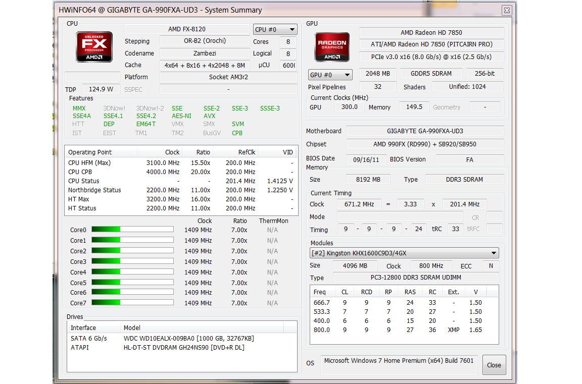Close the System Summary window with X
The width and height of the screenshot is (582, 384).
click(507, 11)
